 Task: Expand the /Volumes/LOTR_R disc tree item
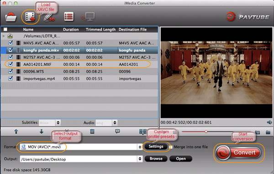pos(4,36)
